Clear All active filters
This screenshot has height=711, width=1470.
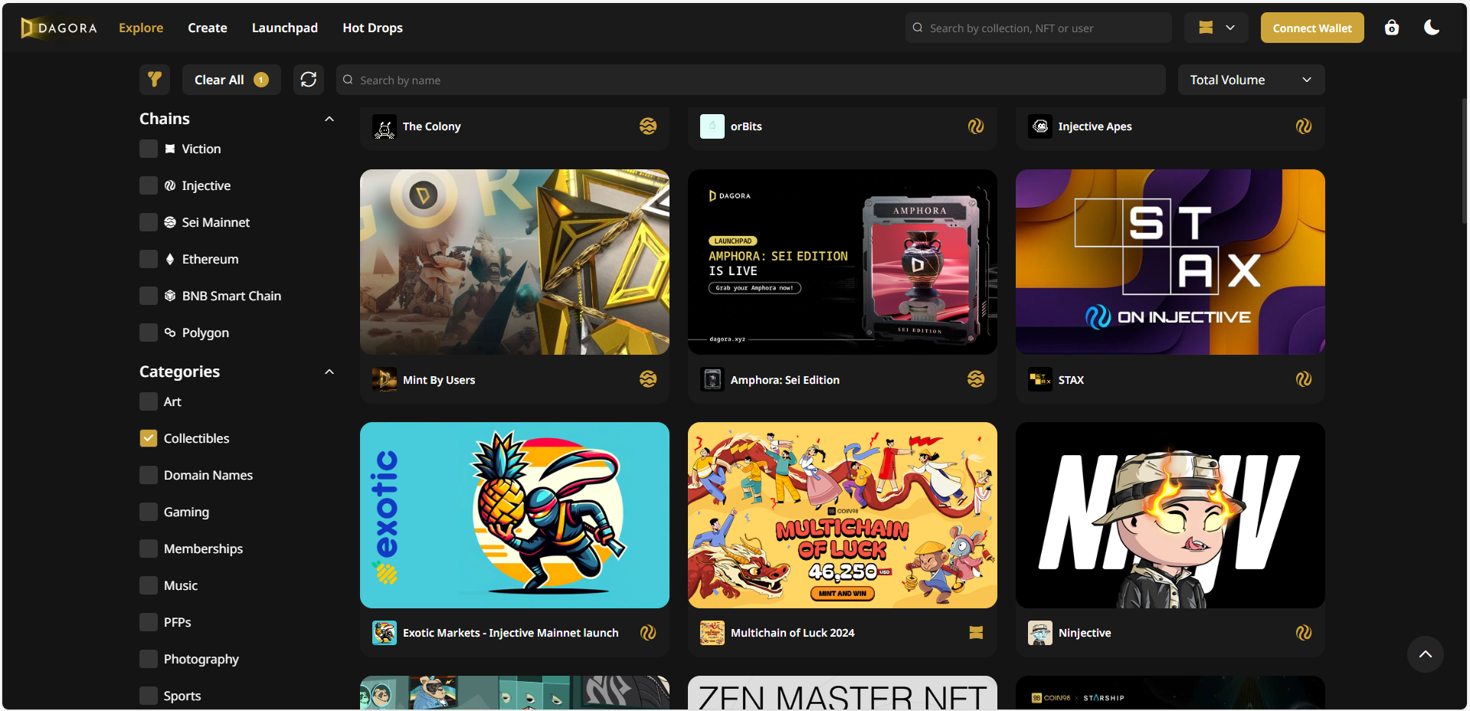(x=231, y=80)
